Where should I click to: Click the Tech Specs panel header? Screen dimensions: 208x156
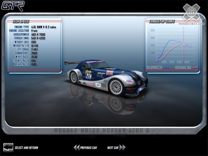coord(20,21)
